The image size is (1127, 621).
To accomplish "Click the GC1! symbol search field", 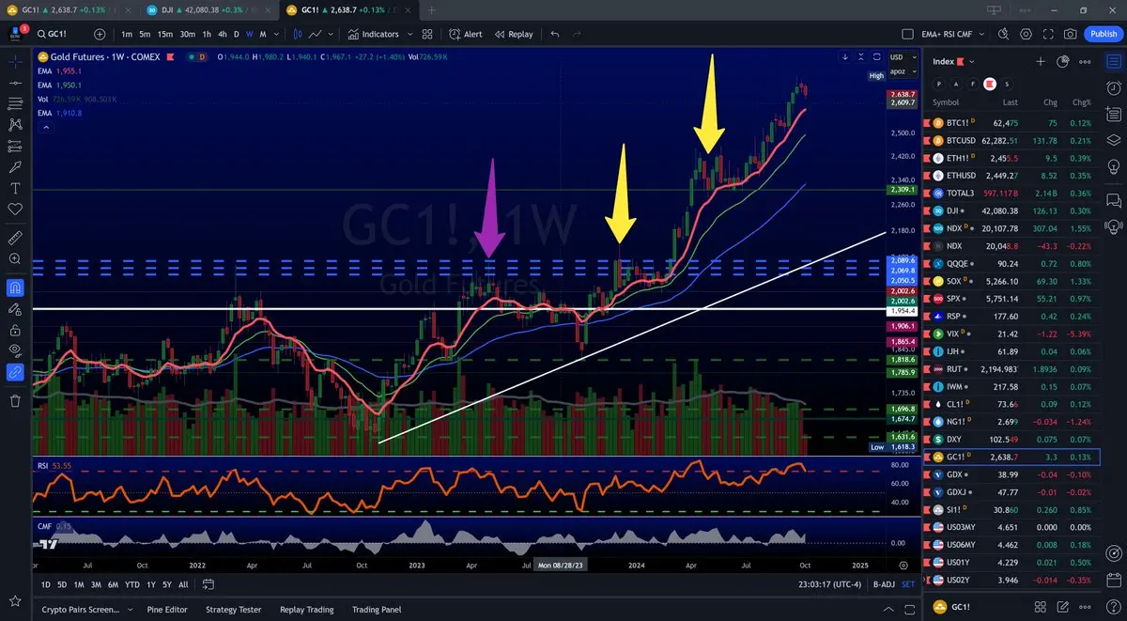I will [61, 34].
